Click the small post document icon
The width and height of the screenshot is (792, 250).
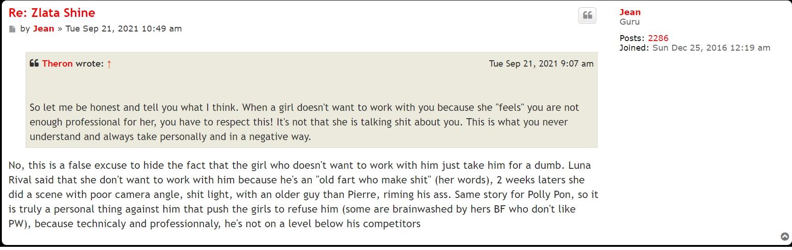pyautogui.click(x=12, y=29)
